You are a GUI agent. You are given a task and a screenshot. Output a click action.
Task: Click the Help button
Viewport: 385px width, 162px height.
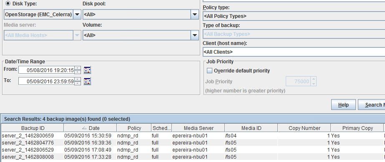tap(343, 105)
